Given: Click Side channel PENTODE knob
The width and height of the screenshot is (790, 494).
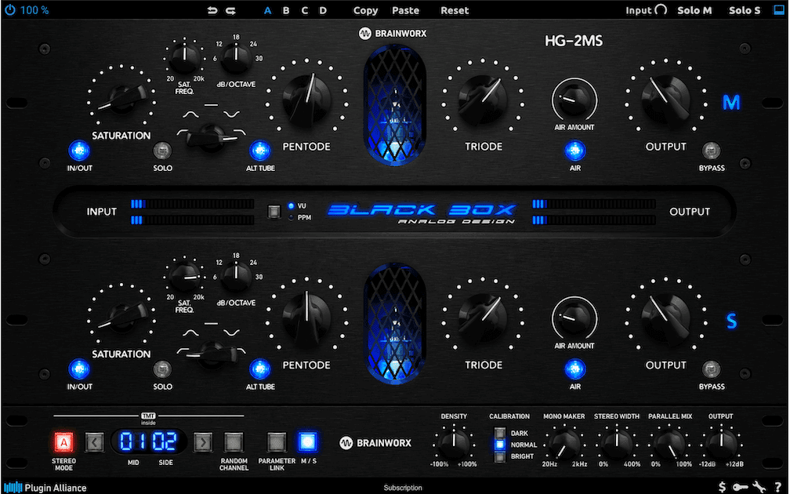Looking at the screenshot, I should point(306,318).
